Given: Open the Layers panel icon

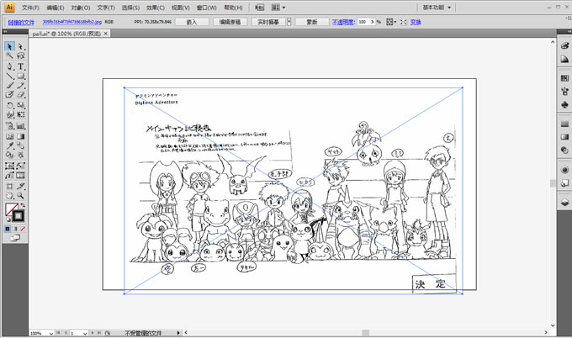Looking at the screenshot, I should pyautogui.click(x=564, y=203).
